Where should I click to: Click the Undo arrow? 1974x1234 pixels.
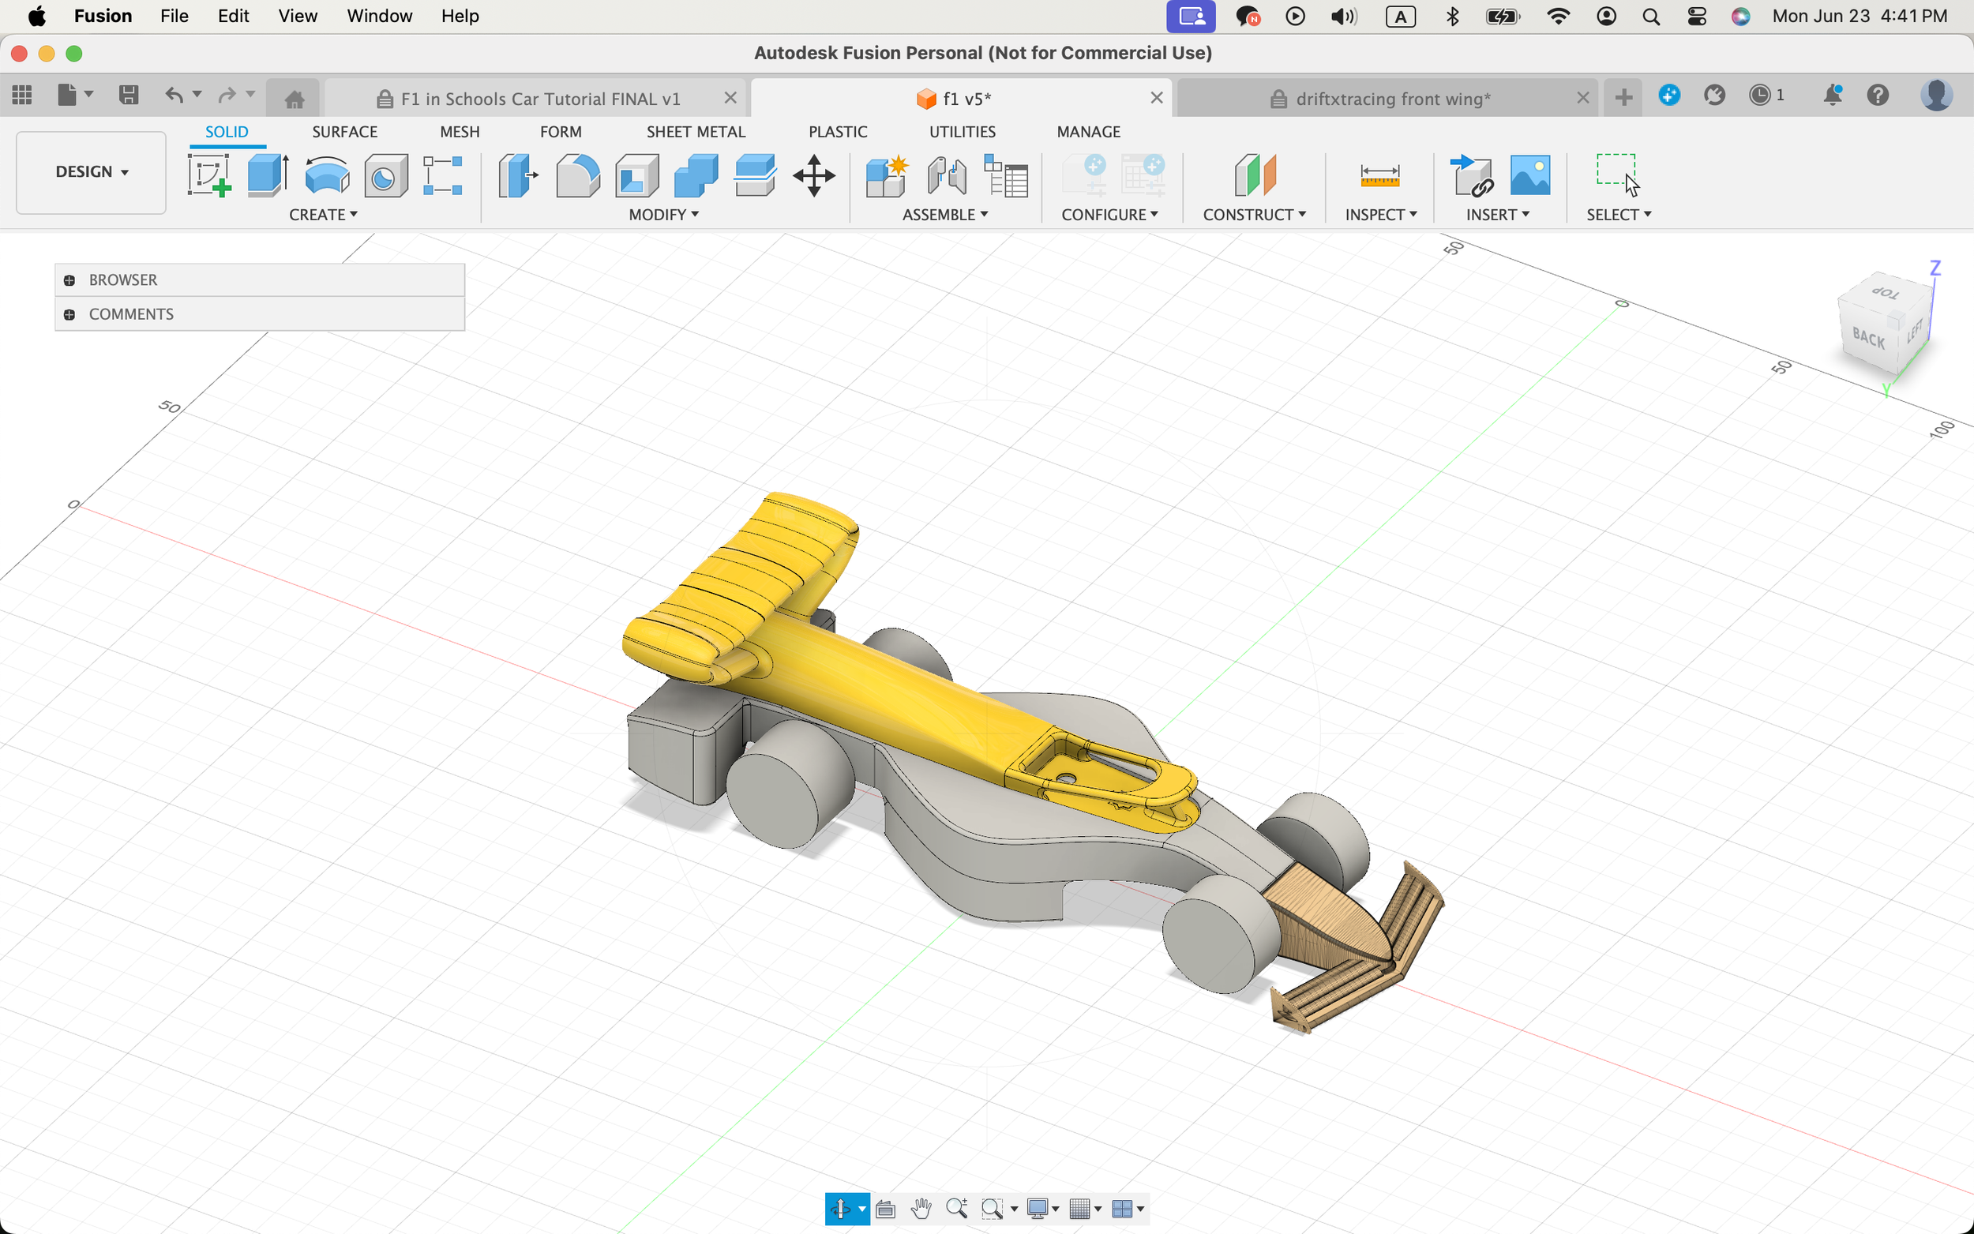click(x=174, y=96)
